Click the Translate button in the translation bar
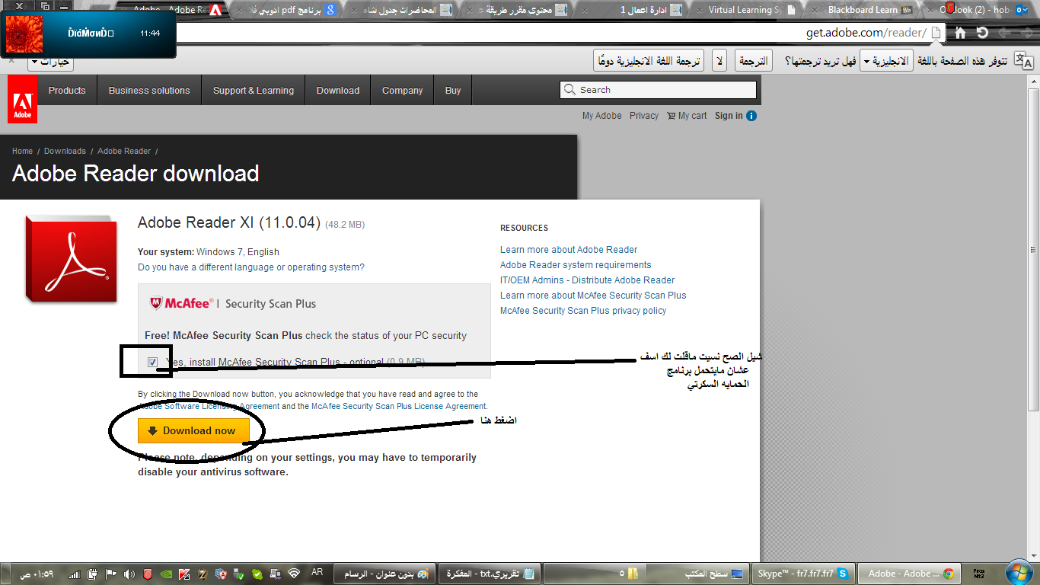The width and height of the screenshot is (1040, 585). (x=752, y=61)
